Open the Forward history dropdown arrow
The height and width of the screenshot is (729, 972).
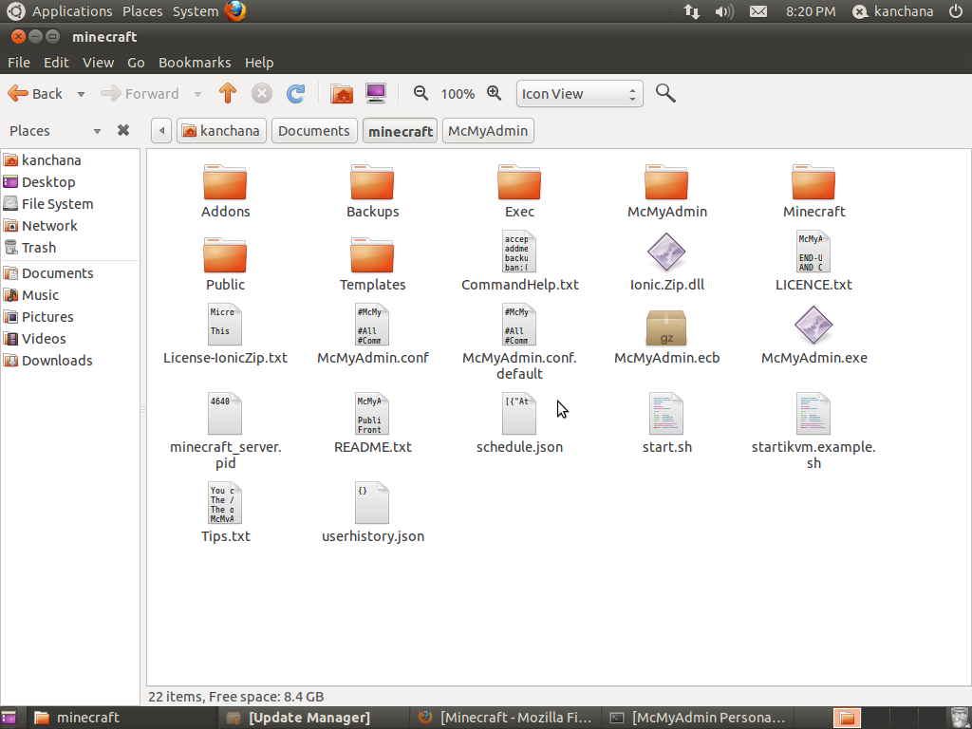[x=197, y=94]
